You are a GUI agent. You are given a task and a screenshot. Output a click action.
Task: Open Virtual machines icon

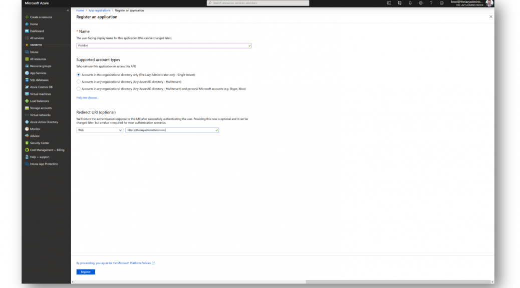[x=27, y=94]
